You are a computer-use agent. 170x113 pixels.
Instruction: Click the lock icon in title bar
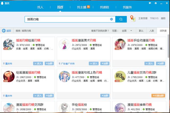156,3
